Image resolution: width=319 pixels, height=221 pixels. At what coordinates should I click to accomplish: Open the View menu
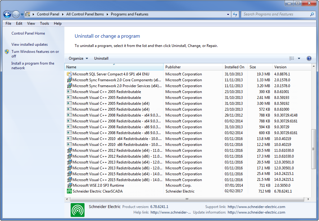tap(31, 23)
